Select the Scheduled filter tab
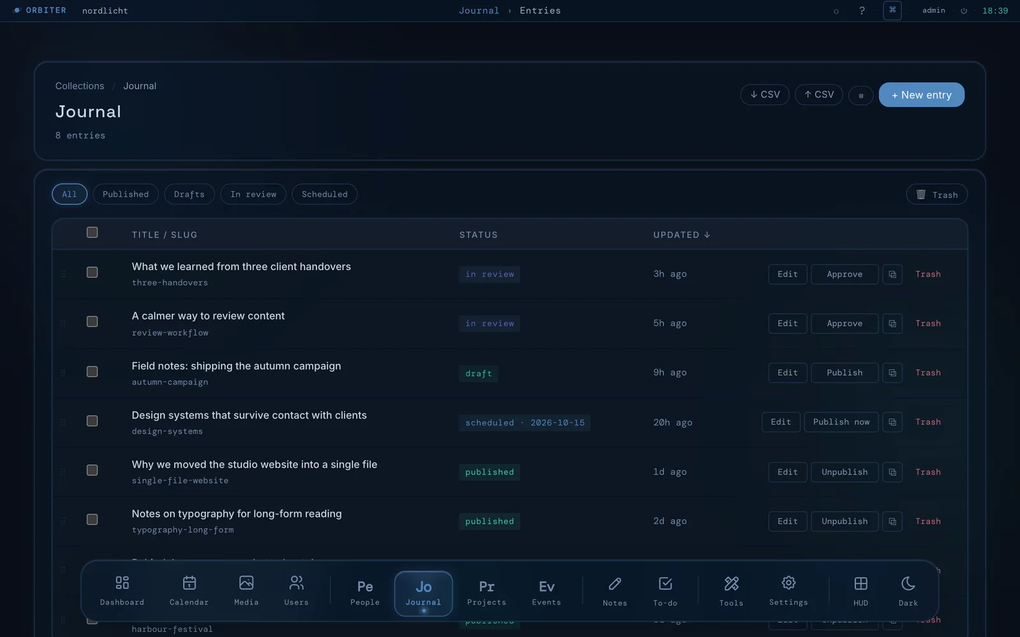1020x637 pixels. point(324,194)
